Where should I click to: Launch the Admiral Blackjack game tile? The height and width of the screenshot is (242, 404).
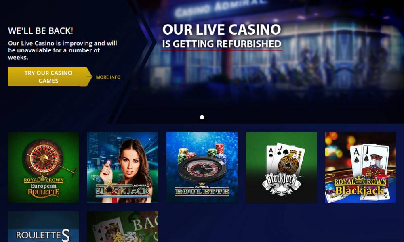123,167
